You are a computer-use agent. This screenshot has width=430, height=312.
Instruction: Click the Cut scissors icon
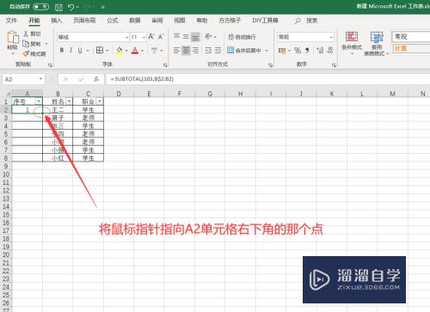tap(26, 34)
